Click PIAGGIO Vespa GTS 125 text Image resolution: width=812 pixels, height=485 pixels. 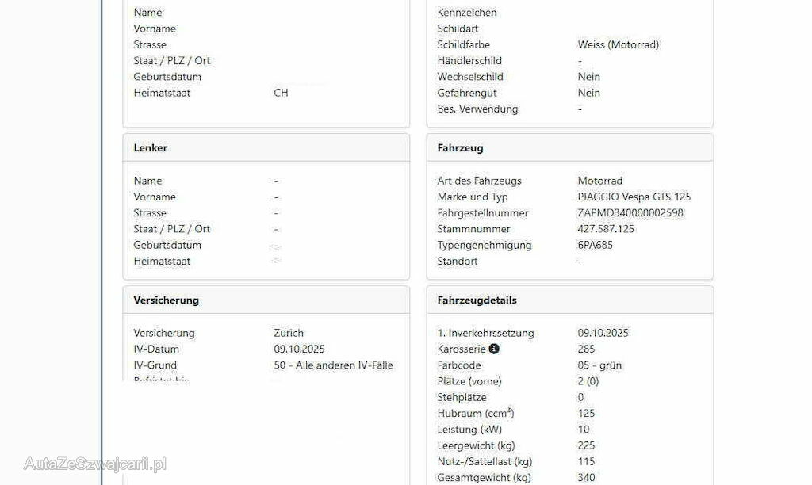tap(634, 197)
